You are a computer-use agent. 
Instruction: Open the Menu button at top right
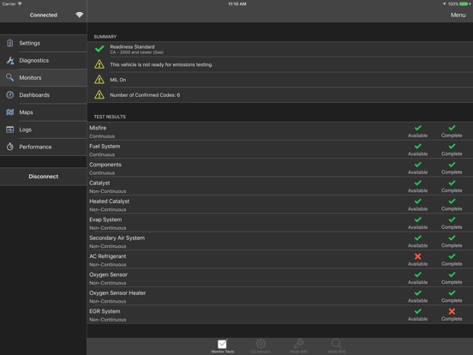(x=458, y=15)
